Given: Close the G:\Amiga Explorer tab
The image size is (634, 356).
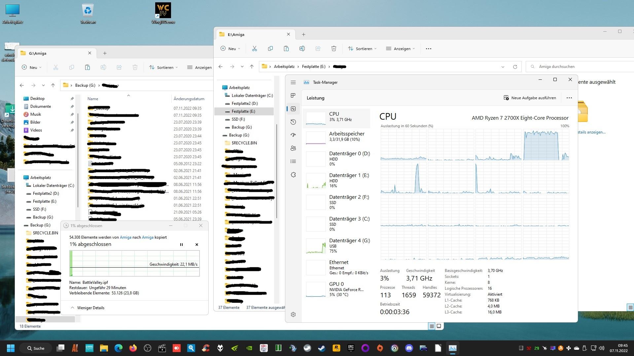Looking at the screenshot, I should click(89, 53).
